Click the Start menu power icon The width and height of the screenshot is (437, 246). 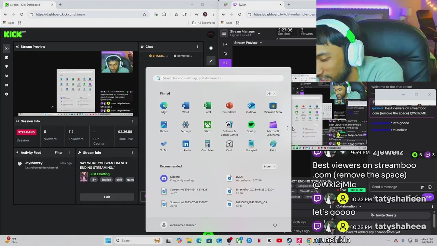pos(275,225)
